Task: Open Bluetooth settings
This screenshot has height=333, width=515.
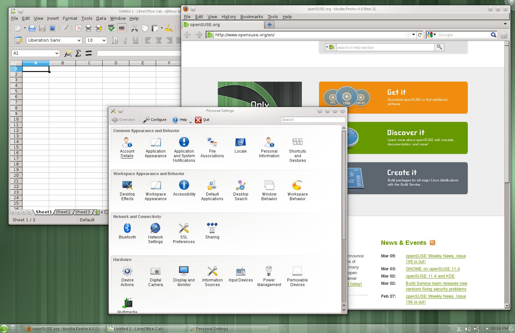Action: (x=127, y=230)
